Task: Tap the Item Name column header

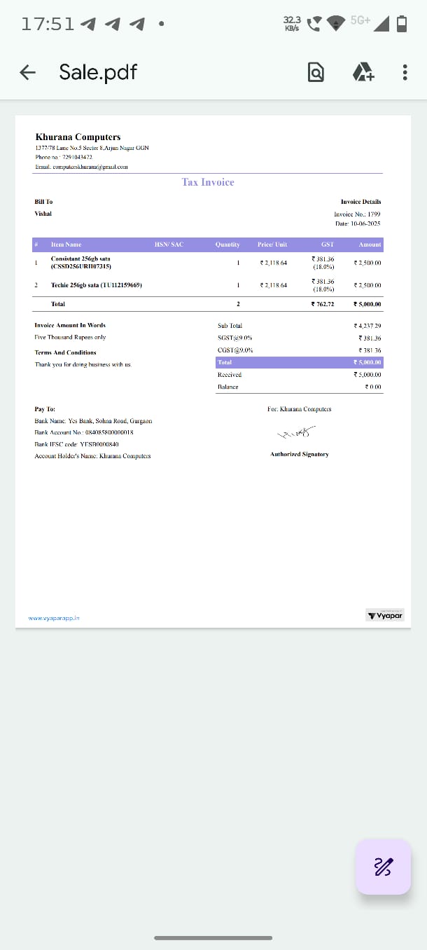Action: pos(66,245)
